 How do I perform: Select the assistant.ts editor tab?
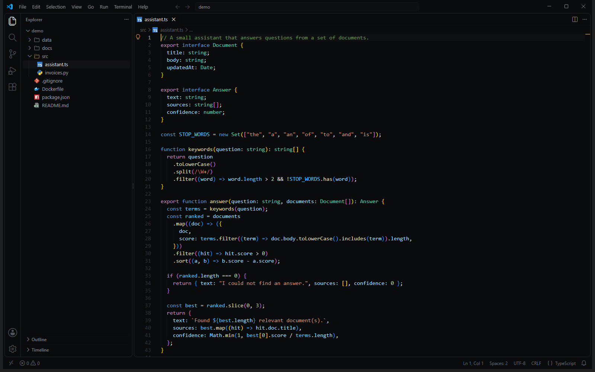(156, 19)
